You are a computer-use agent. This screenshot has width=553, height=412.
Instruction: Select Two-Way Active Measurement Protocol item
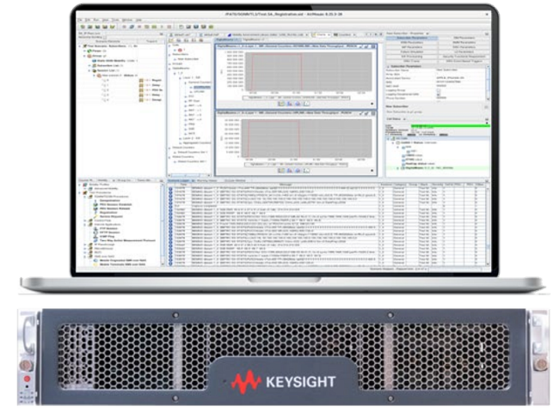[x=127, y=240]
